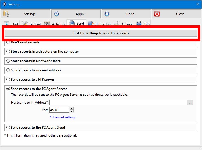Open the Activities tab
Screen dimensions: 202x150
coord(55,24)
